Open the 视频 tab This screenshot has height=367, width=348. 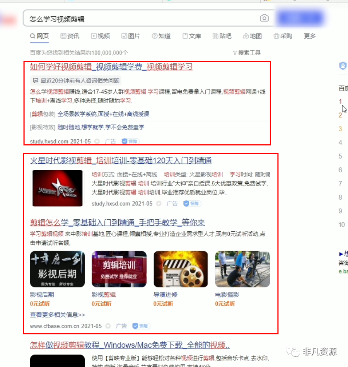[100, 36]
